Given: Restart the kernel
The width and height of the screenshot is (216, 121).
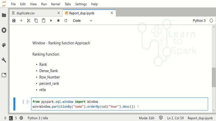Looking at the screenshot, I should click(66, 21).
